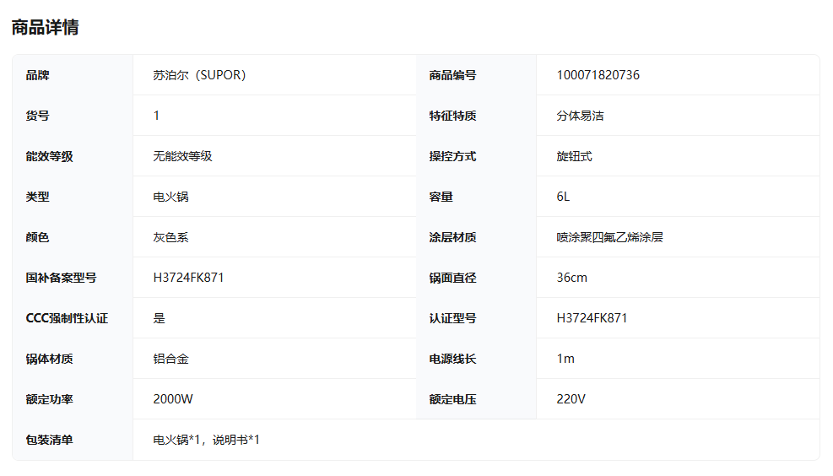Select the pot body material 铝合金
Screen dimensions: 833x476
[170, 359]
